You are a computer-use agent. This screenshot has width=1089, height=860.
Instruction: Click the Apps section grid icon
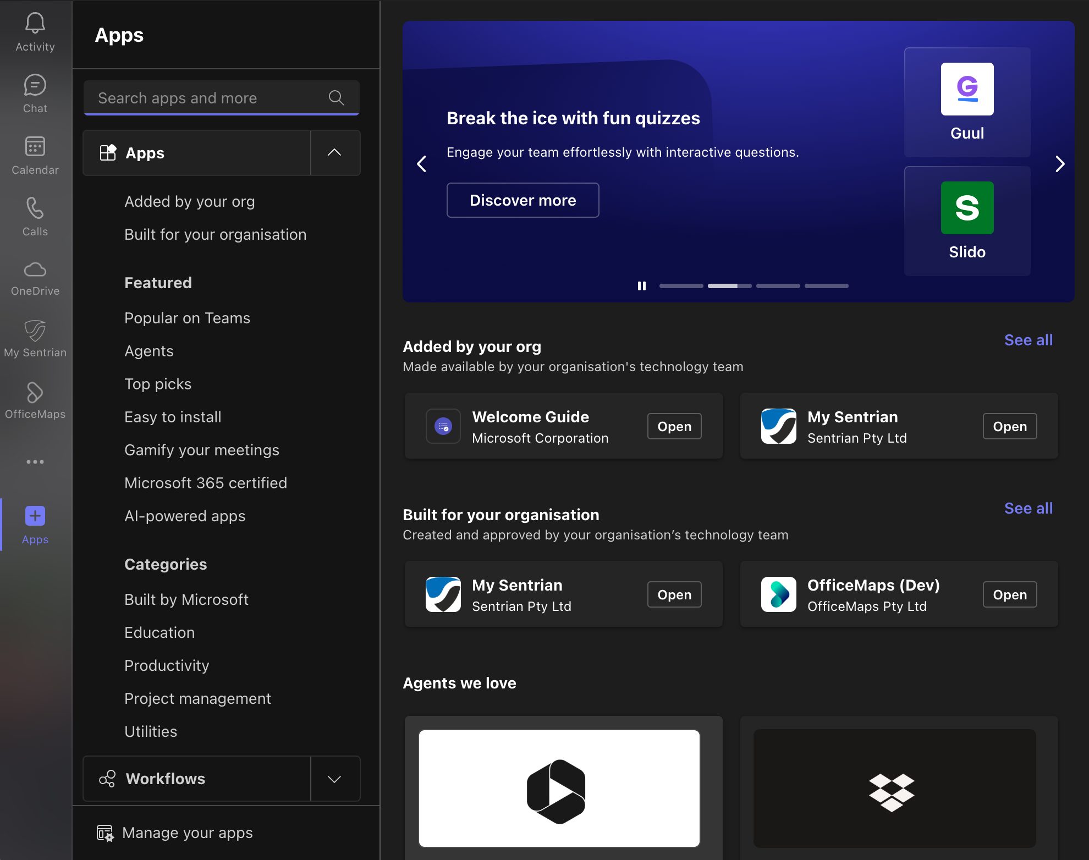108,152
